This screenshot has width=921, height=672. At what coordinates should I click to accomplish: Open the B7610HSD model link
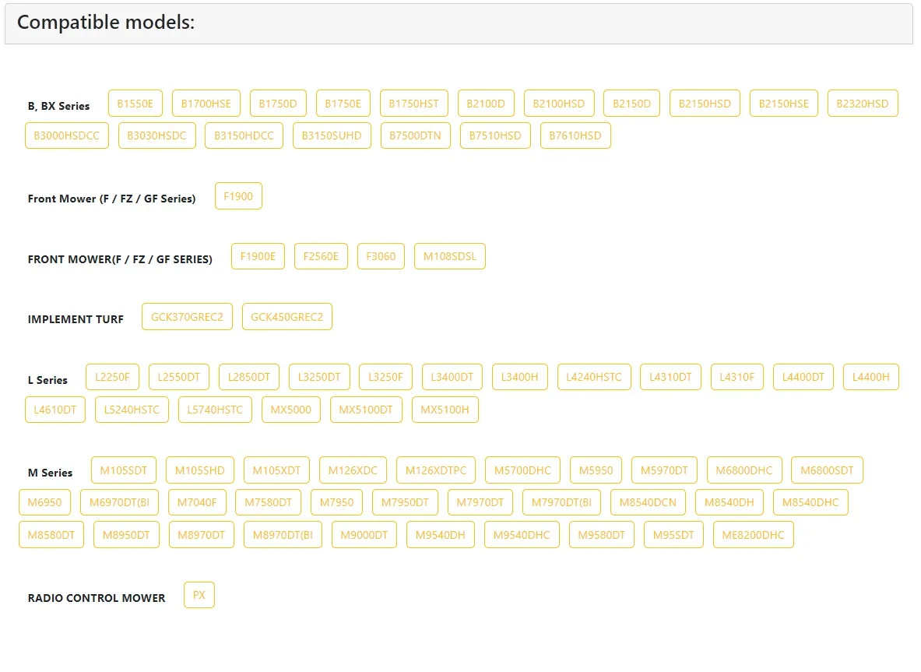coord(575,135)
